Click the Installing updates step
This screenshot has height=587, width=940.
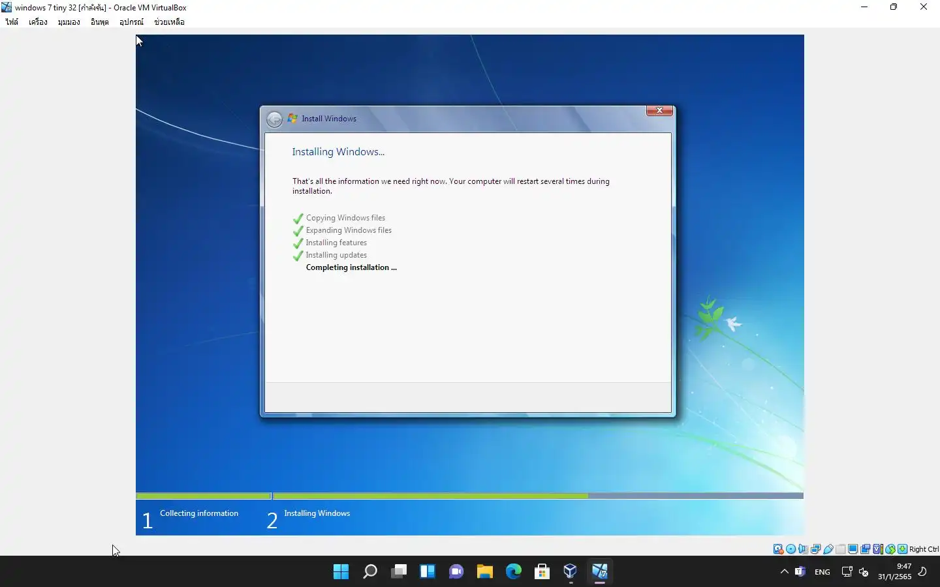point(336,255)
